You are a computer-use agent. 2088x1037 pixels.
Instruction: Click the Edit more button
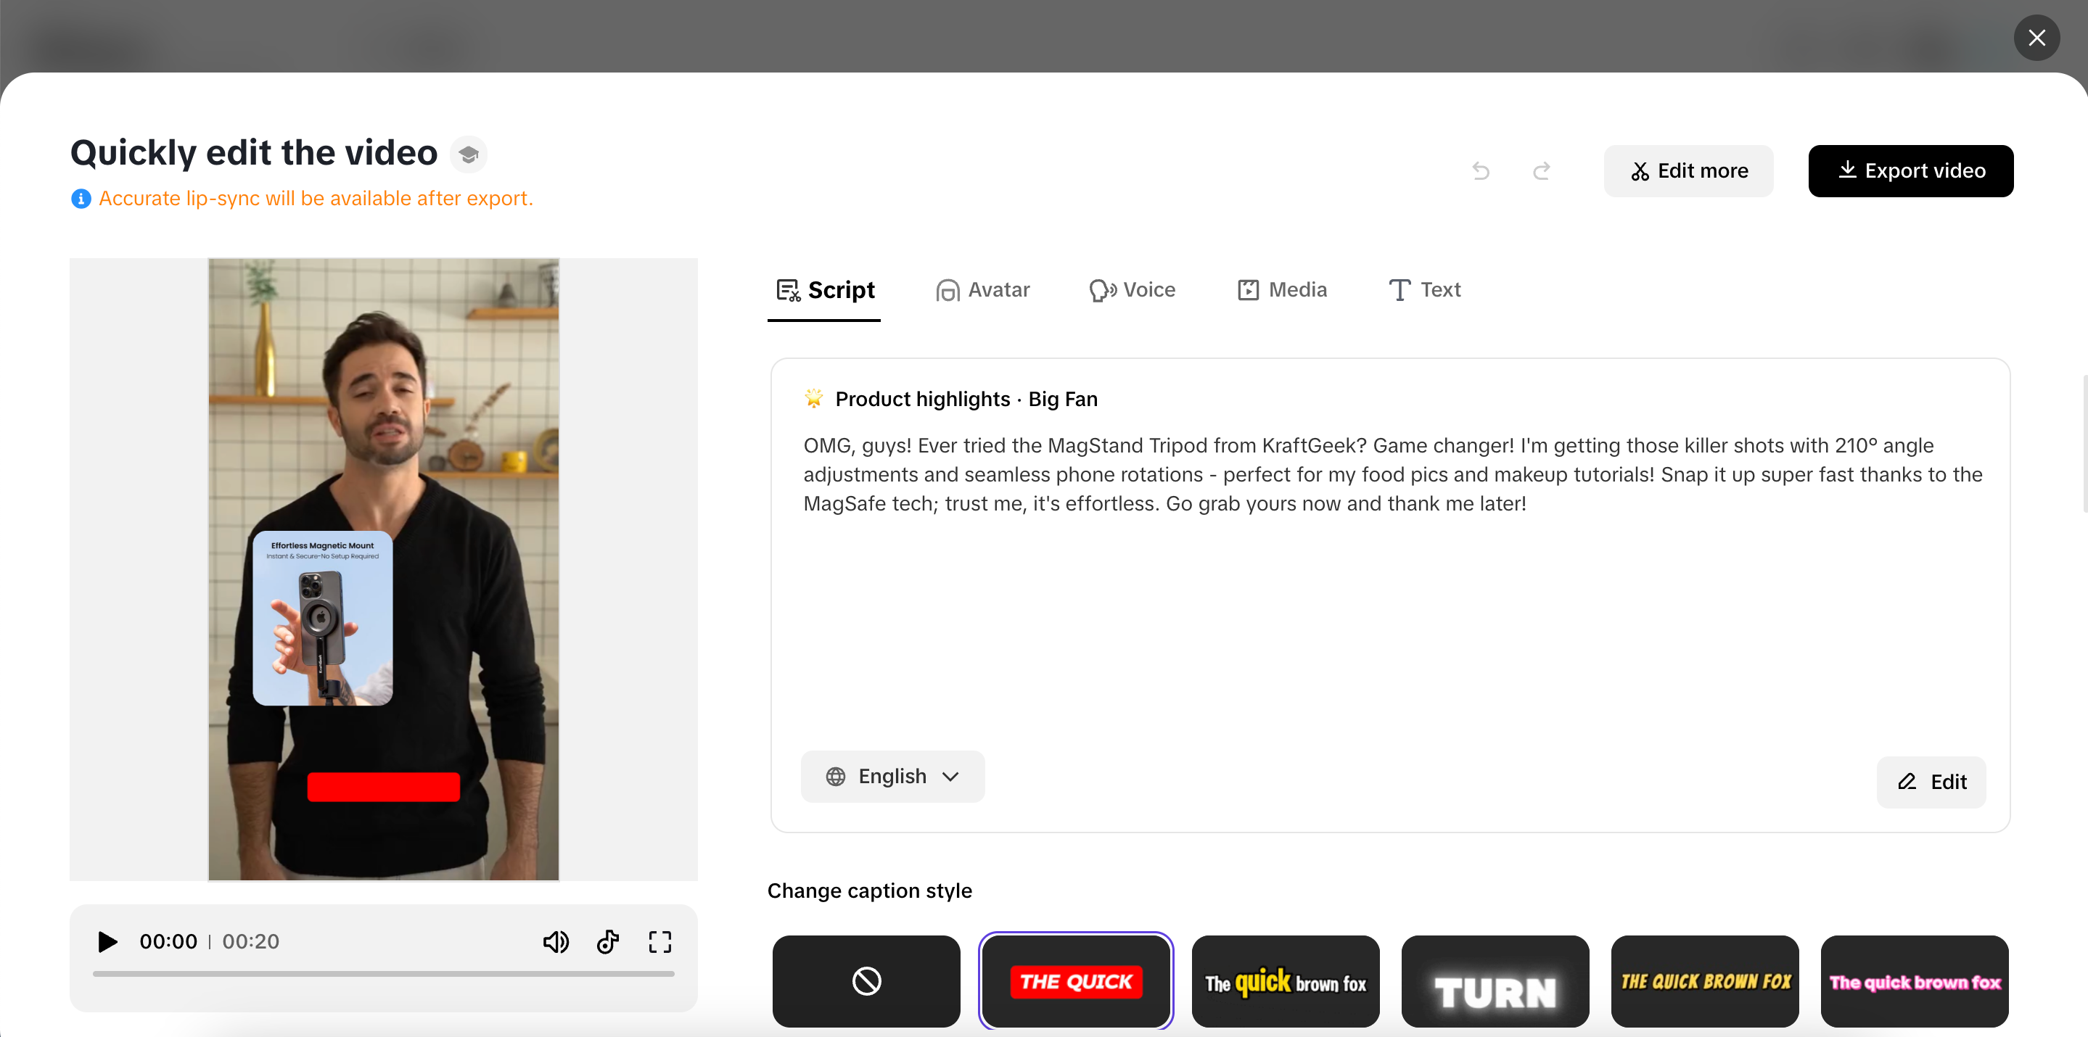[1688, 171]
